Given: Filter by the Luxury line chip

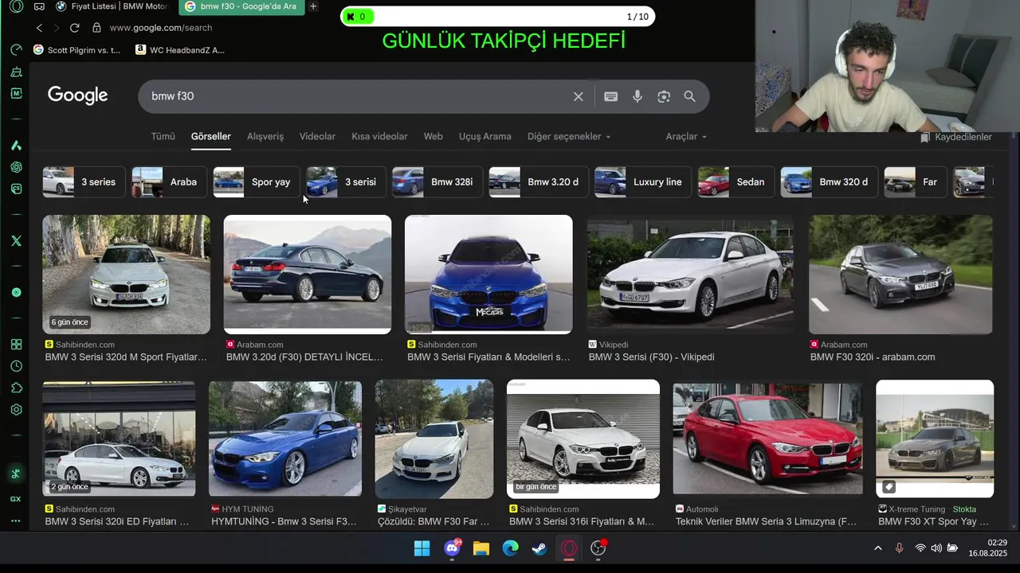Looking at the screenshot, I should (x=643, y=182).
